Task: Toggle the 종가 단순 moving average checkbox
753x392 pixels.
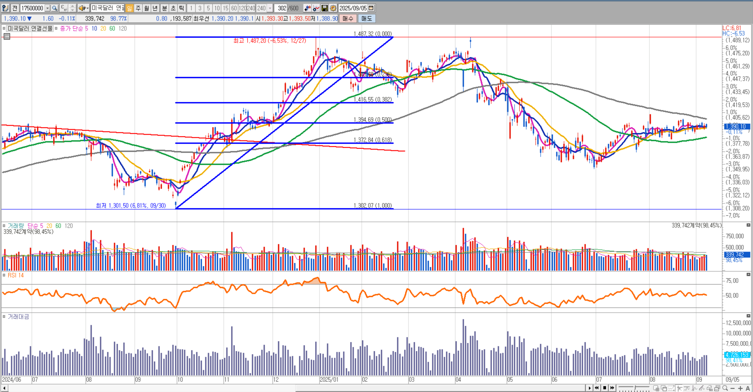Action: pyautogui.click(x=56, y=28)
